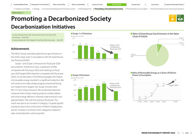Open the Governance tab

(x=155, y=5)
